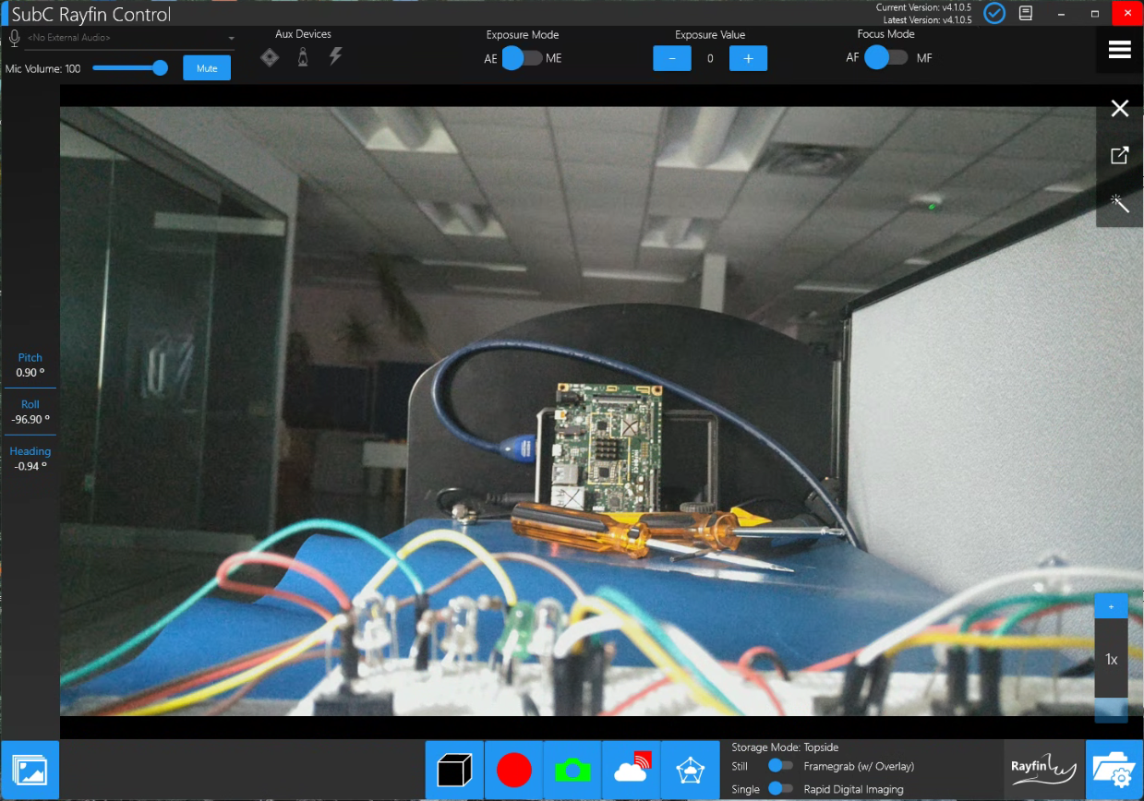This screenshot has width=1144, height=801.
Task: Click the magic wand enhancement icon
Action: click(x=1119, y=204)
